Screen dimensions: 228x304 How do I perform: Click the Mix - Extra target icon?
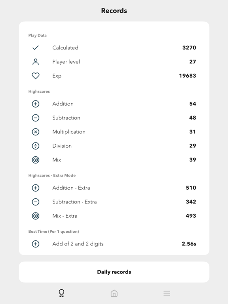36,216
